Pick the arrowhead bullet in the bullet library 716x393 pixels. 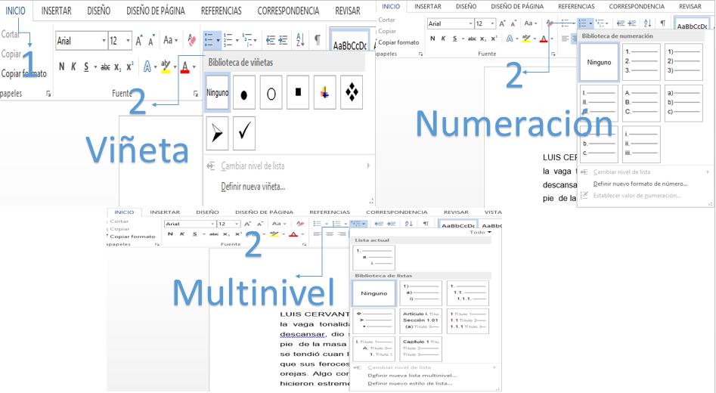[217, 134]
